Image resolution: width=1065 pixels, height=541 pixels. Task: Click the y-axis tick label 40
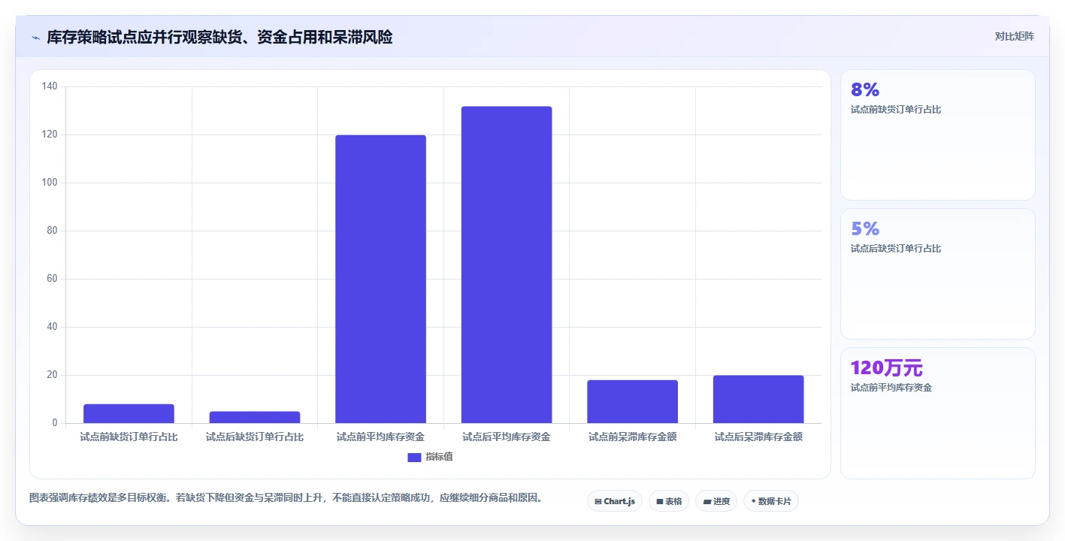tap(52, 327)
